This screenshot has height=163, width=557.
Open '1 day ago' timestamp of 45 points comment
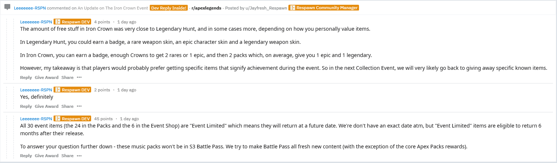[x=130, y=119]
